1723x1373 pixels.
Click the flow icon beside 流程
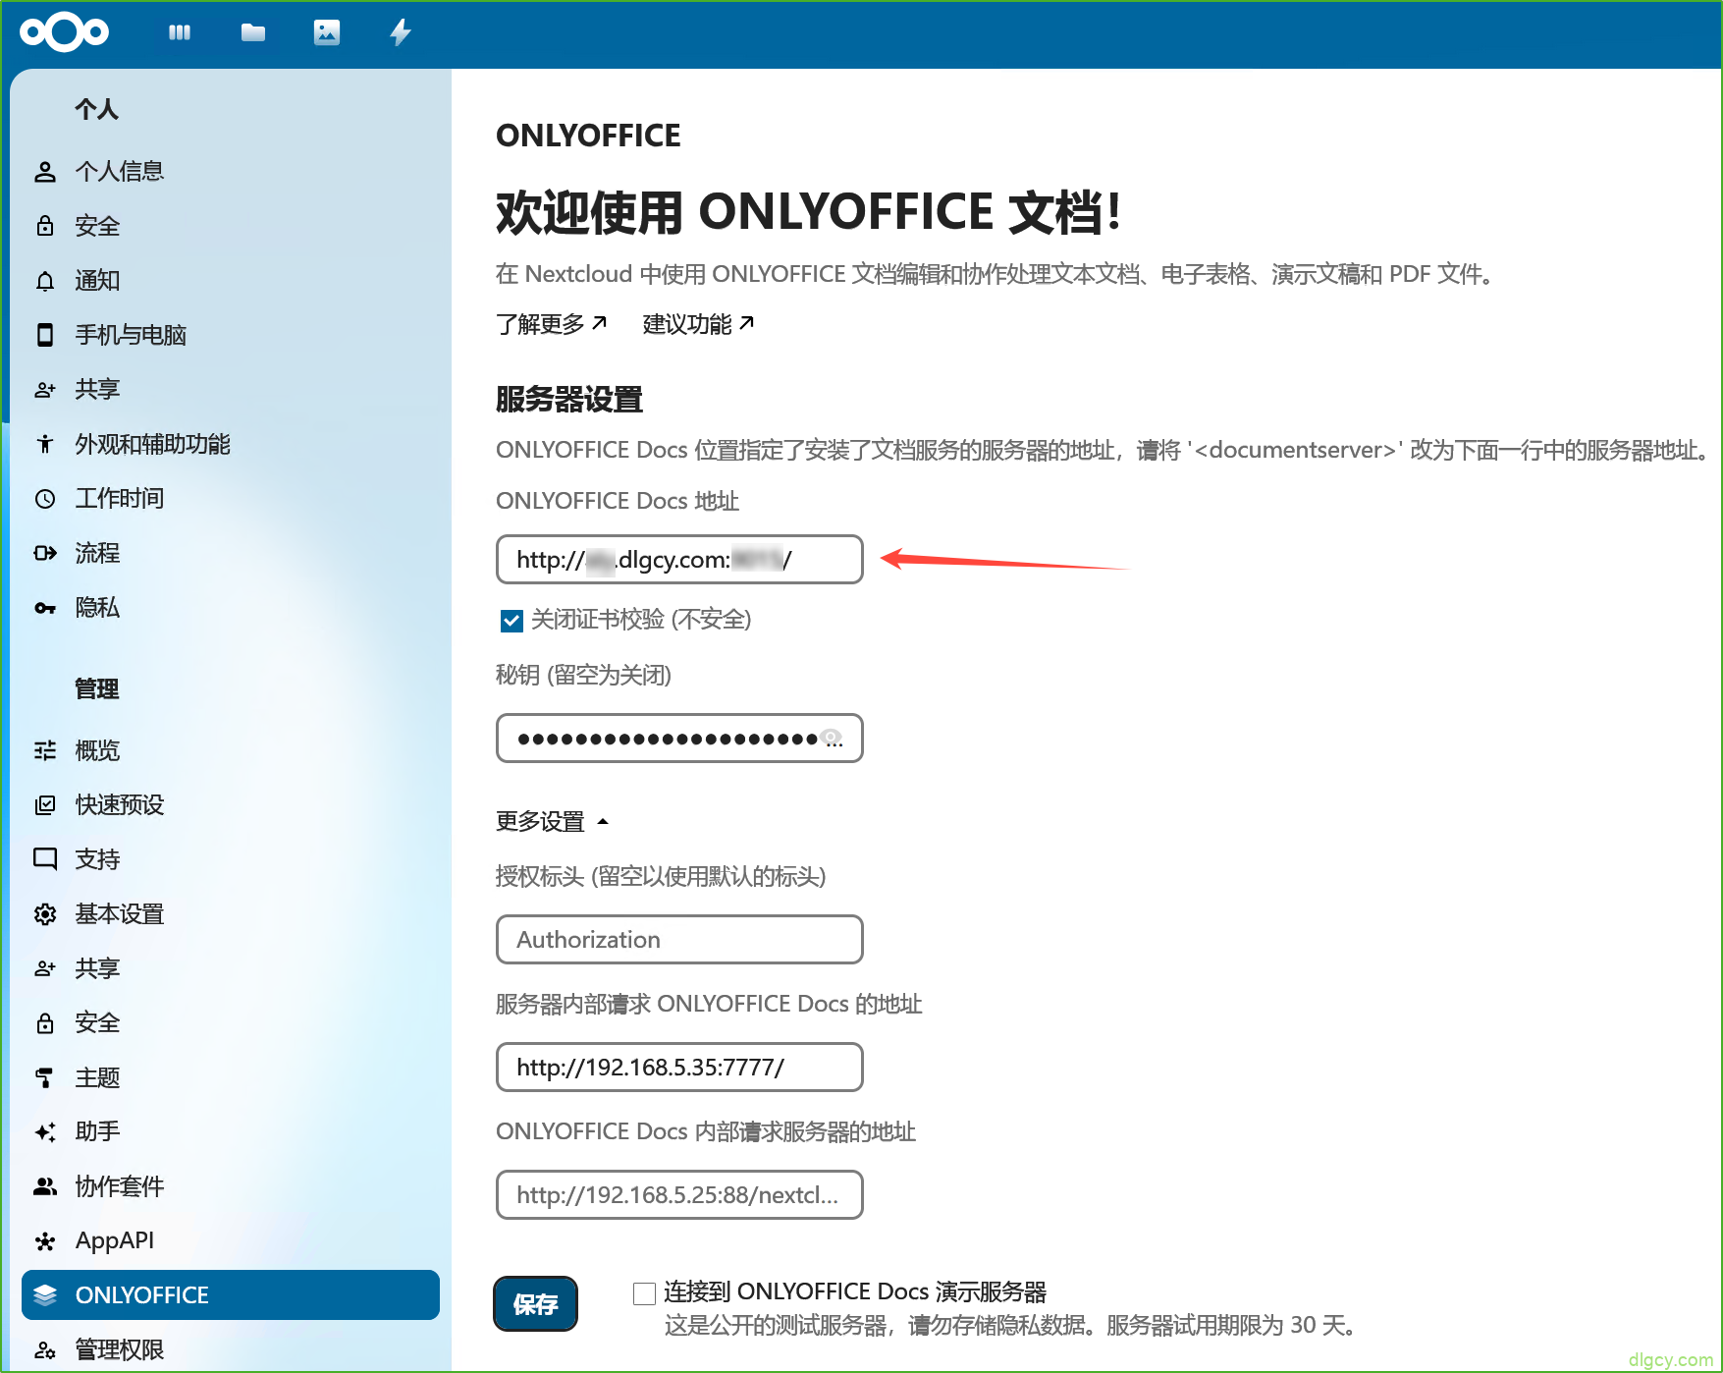45,553
